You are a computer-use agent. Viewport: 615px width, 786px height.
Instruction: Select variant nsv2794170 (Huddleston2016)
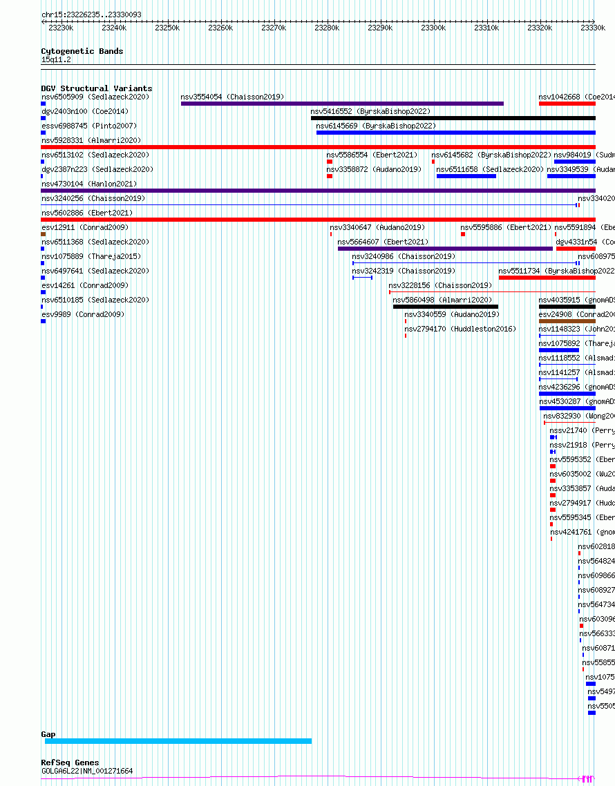[x=460, y=329]
